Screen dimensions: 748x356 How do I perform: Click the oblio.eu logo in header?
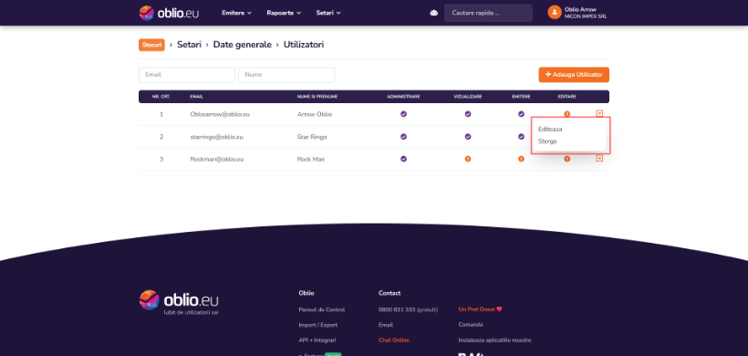pos(169,13)
